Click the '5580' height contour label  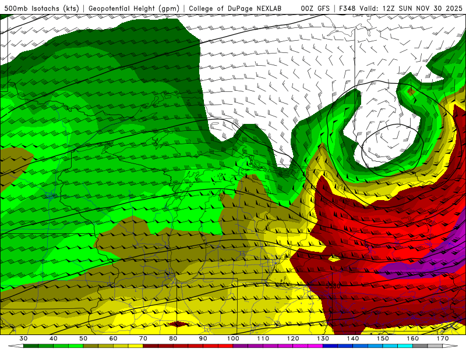pos(333,286)
